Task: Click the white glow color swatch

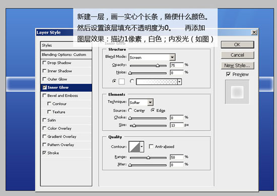Action: (122, 81)
